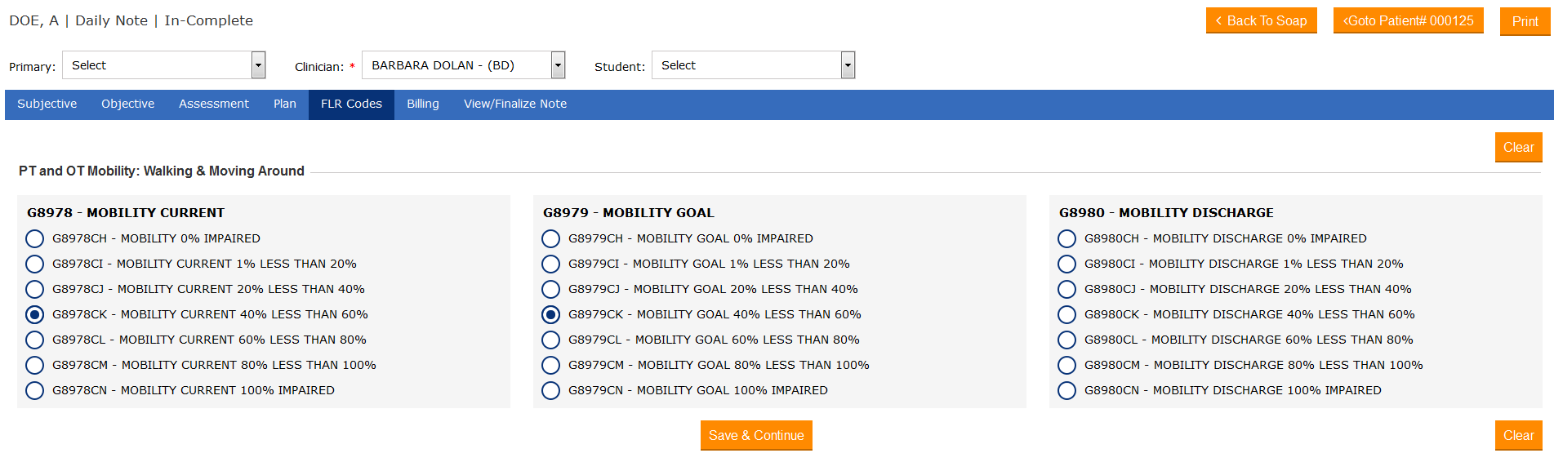Screen dimensions: 1554x471
Task: Choose G8979CN Mobility Goal 100% Impaired
Action: click(551, 390)
